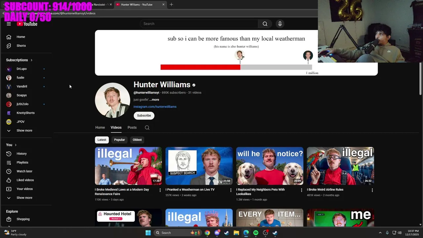
Task: Show hidden system tray icons
Action: [380, 233]
